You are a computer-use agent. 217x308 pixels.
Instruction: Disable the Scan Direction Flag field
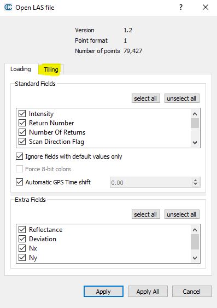[x=22, y=142]
